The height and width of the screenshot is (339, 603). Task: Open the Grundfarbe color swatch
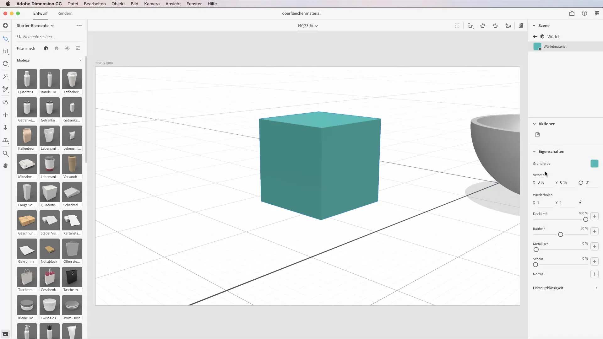(594, 164)
